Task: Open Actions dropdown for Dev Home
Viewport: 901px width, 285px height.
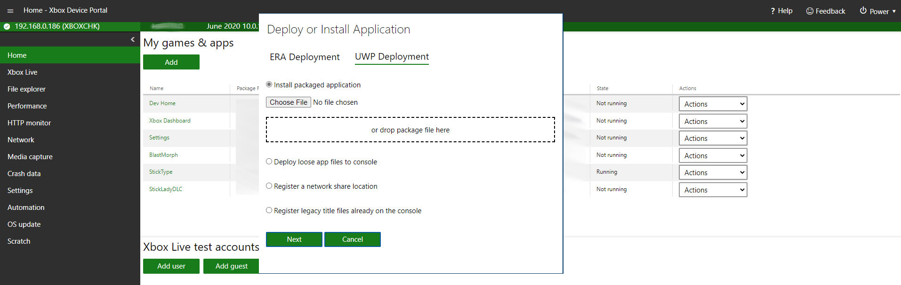Action: coord(713,104)
